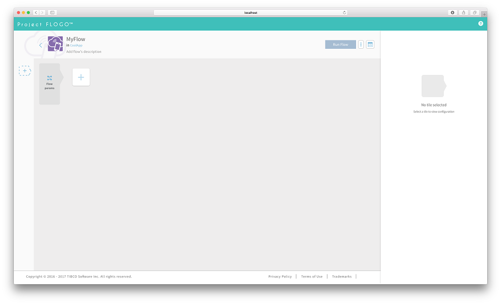Open a new Safari tab
501x304 pixels.
(484, 14)
